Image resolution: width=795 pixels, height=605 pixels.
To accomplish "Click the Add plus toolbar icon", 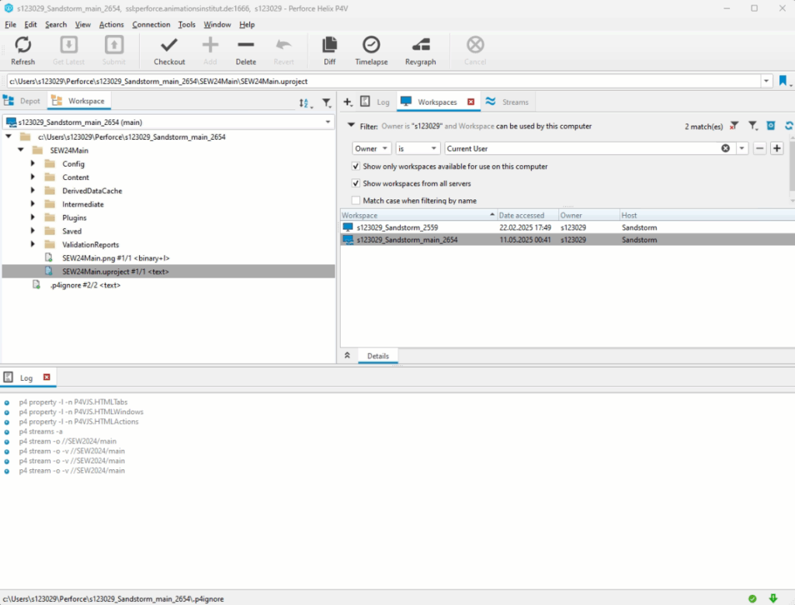I will (x=210, y=45).
